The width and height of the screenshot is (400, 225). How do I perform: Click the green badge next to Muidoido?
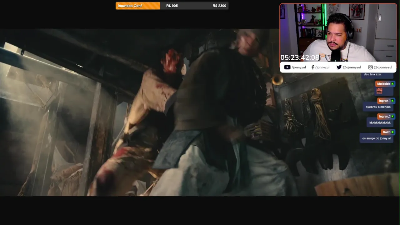click(x=392, y=84)
